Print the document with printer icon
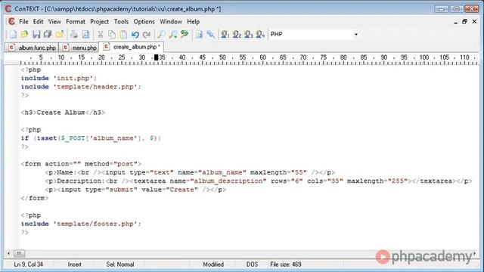Viewport: 484px width, 272px height. point(74,34)
